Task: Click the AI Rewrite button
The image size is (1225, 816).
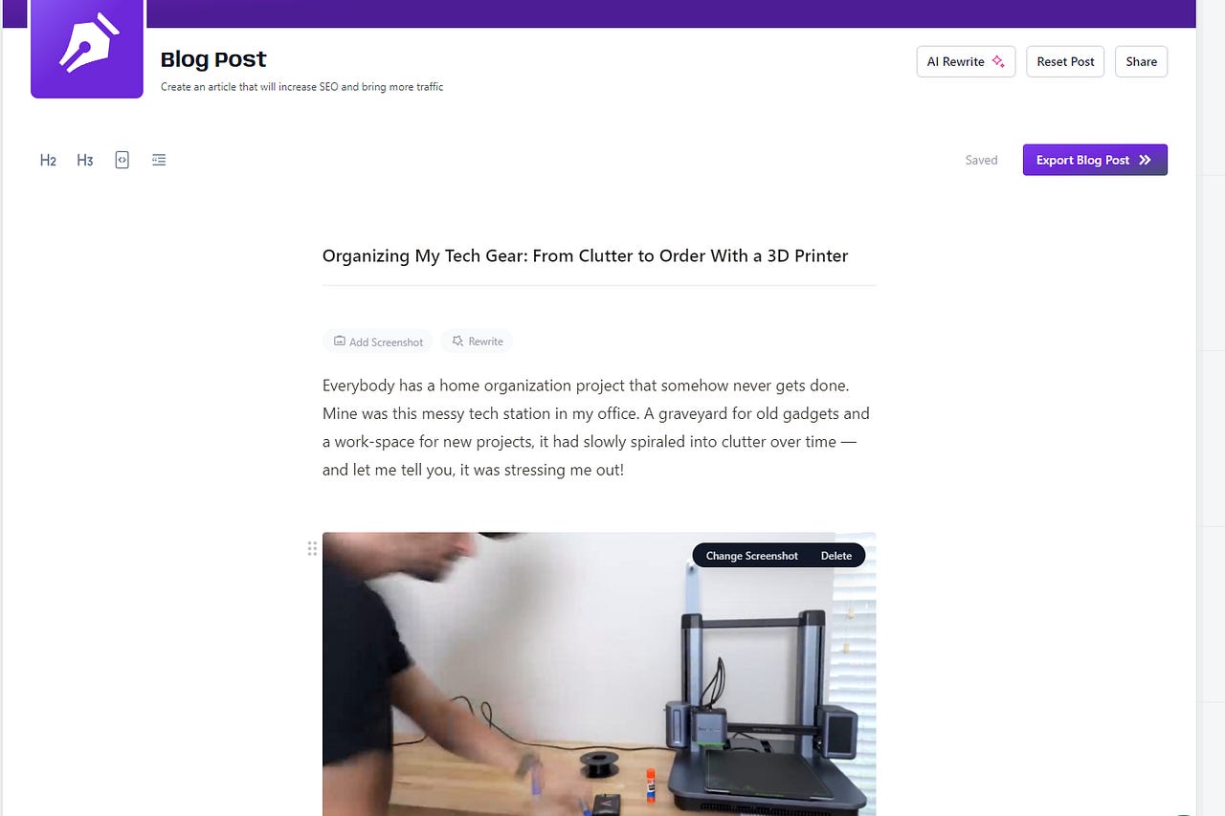Action: tap(966, 61)
